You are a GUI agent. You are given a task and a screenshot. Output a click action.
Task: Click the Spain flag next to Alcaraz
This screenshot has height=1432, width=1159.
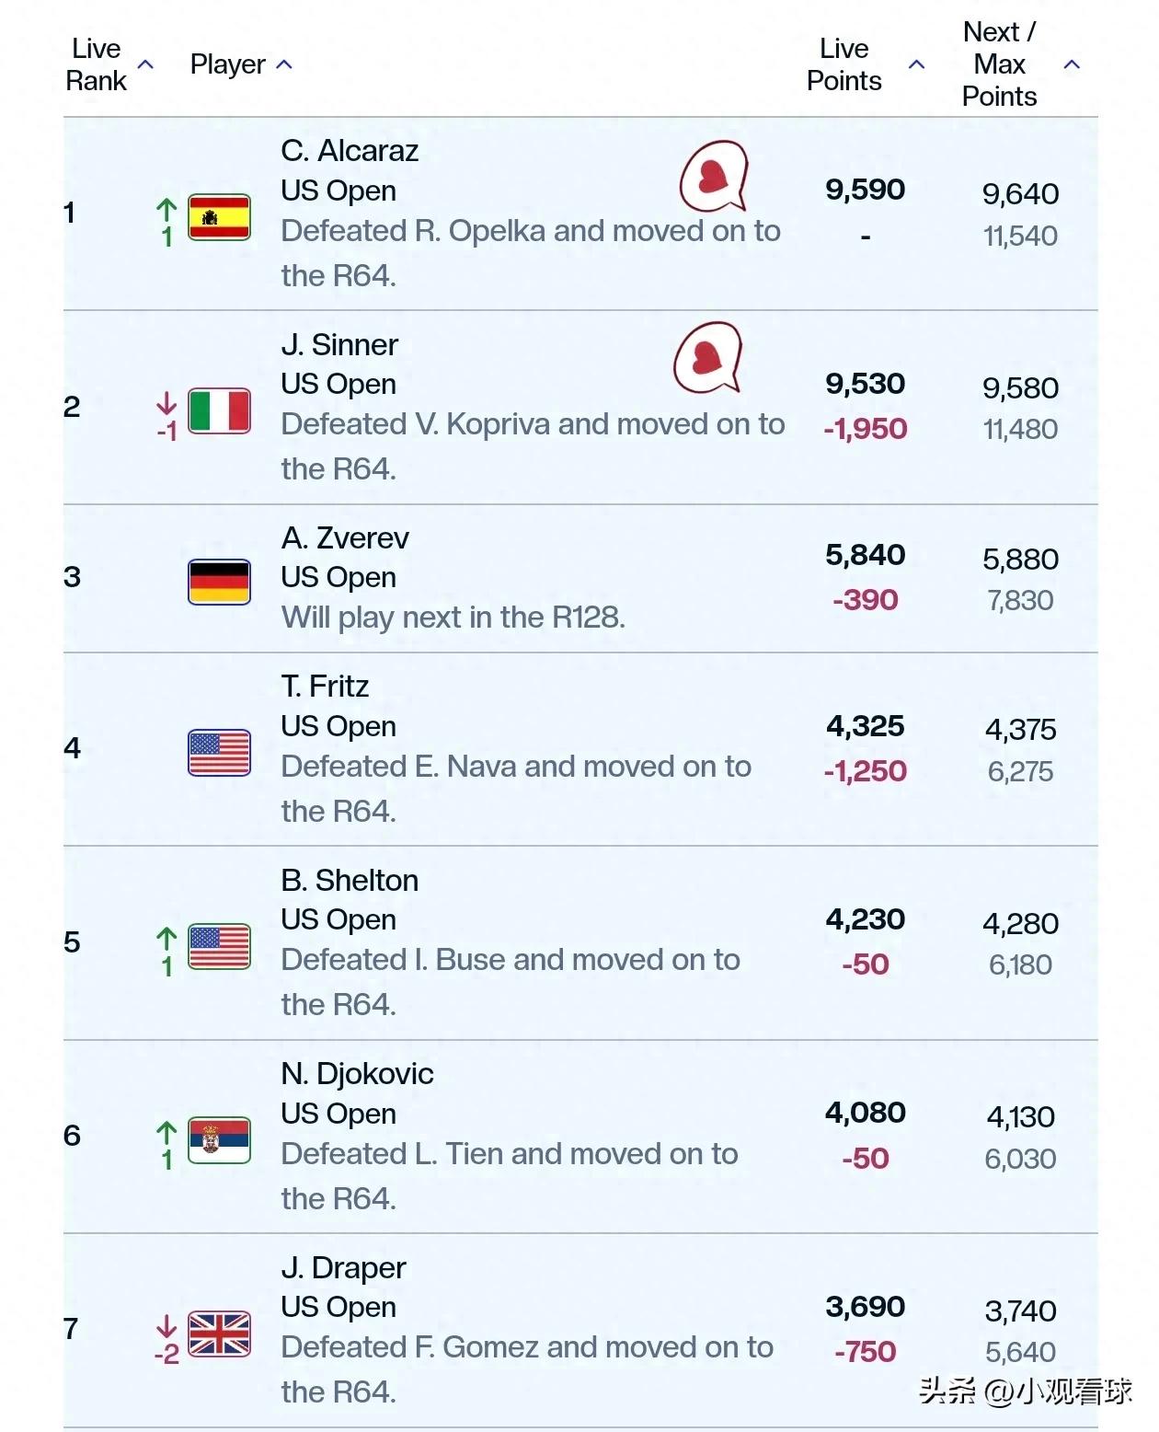219,217
